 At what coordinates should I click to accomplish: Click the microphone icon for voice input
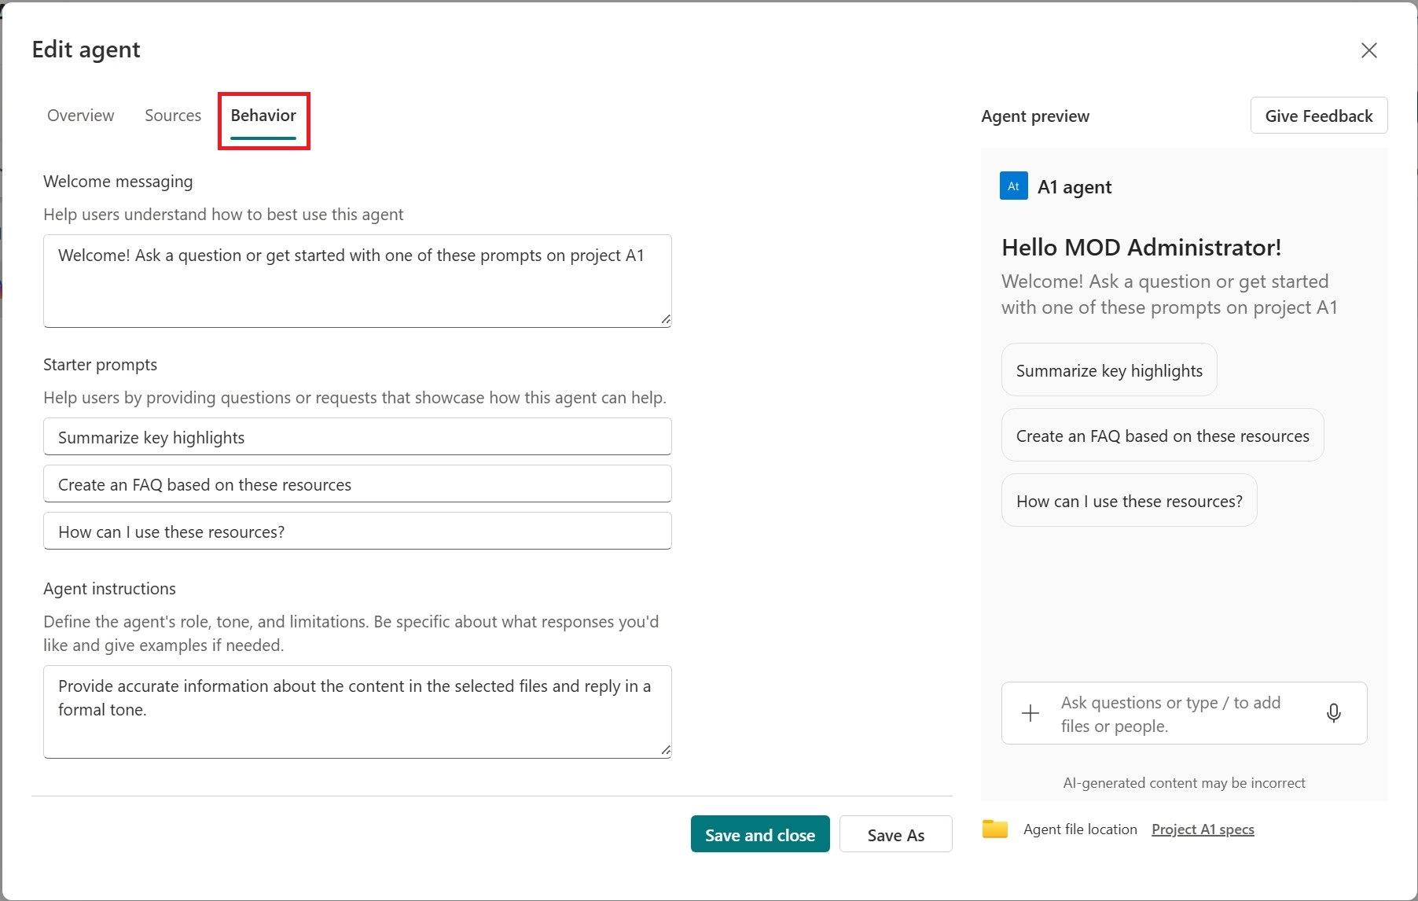point(1334,713)
